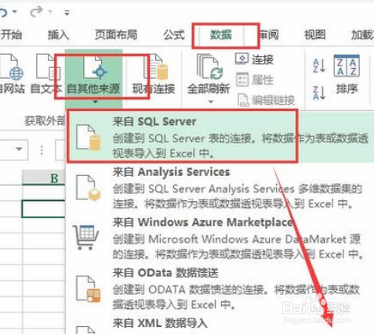Image resolution: width=374 pixels, height=334 pixels.
Task: Select column B header
Action: click(44, 178)
